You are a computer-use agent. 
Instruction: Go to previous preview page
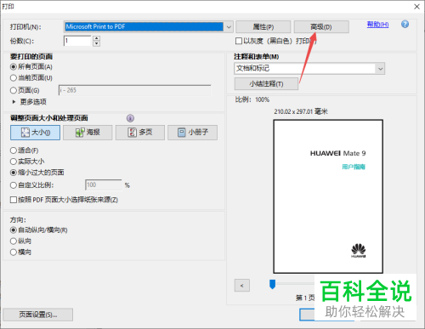pyautogui.click(x=242, y=286)
